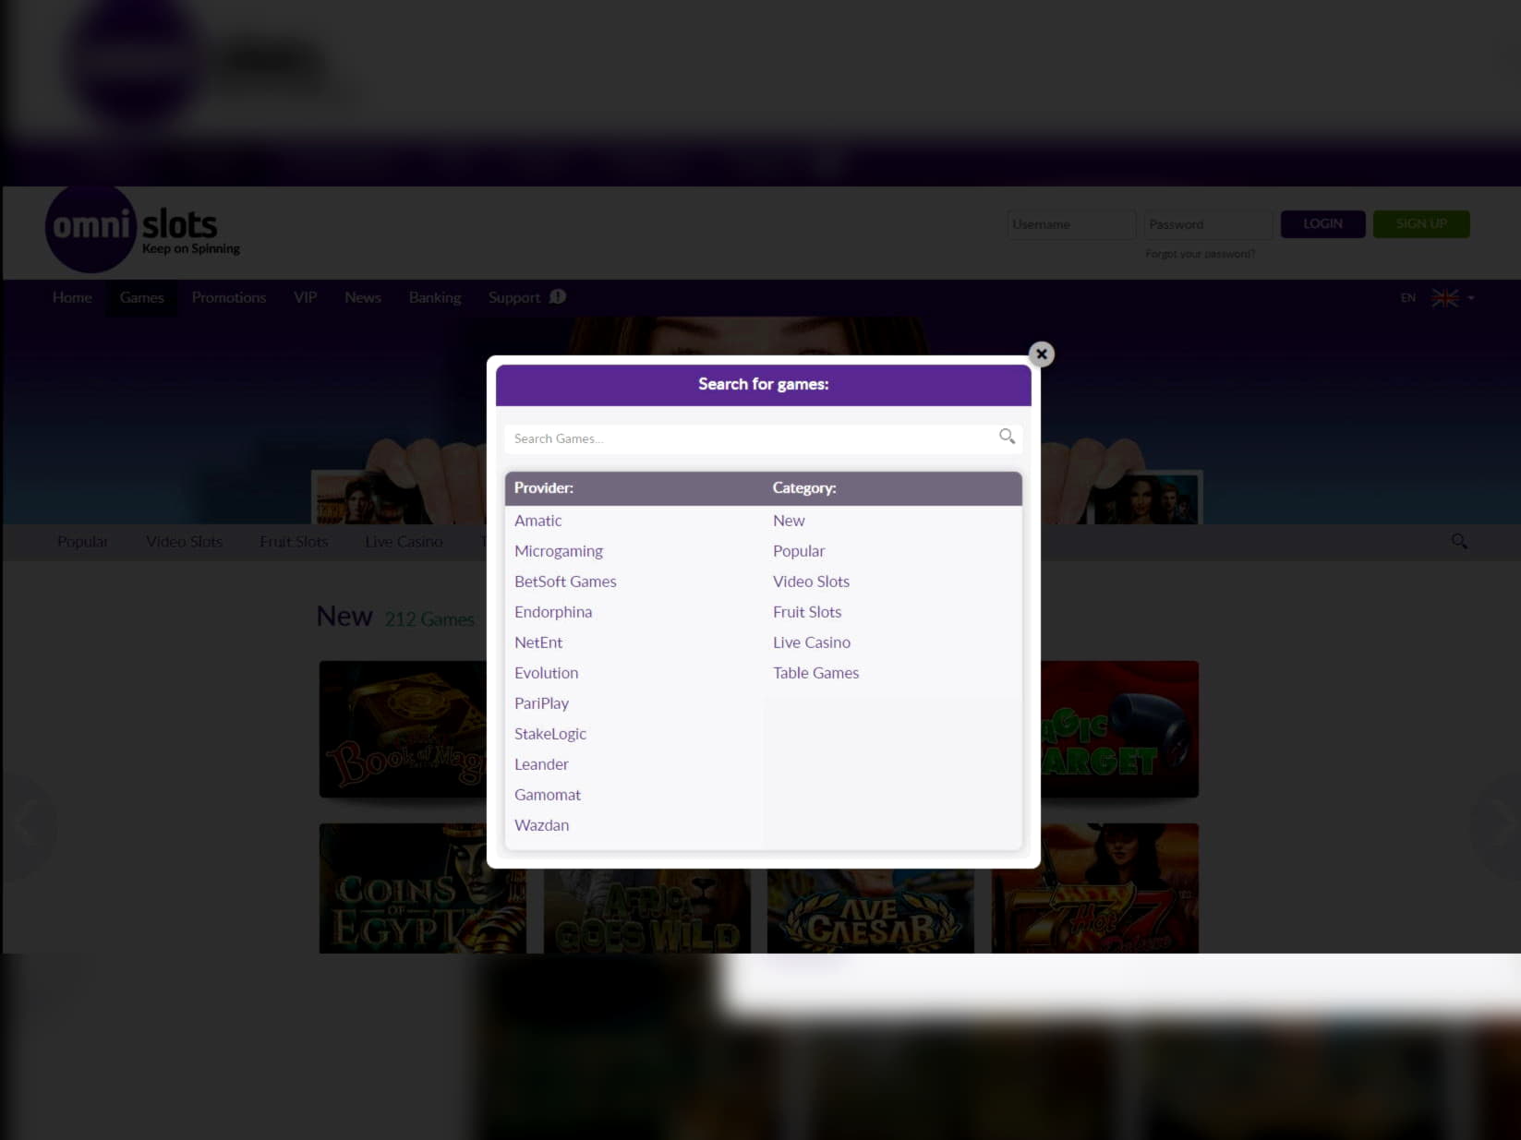Pick Table Games category in popup
Screen dimensions: 1521x1140
[x=815, y=673]
